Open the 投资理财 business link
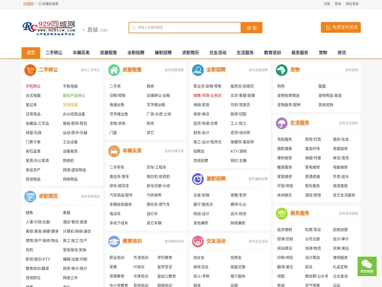The width and height of the screenshot is (382, 287). (x=284, y=230)
